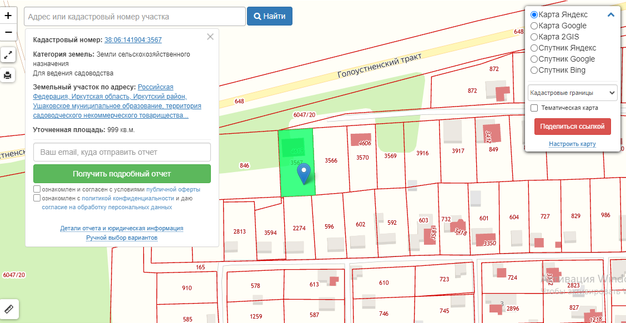Select the Карта Google radio option
The height and width of the screenshot is (323, 626).
pyautogui.click(x=534, y=26)
